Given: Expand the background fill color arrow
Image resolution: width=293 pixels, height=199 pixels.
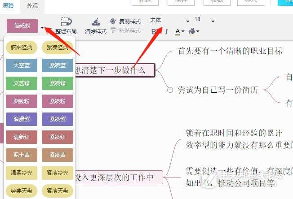Looking at the screenshot, I should coord(198,31).
